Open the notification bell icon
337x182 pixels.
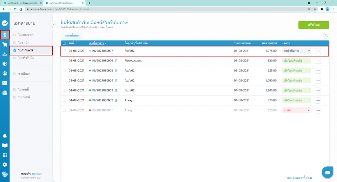coord(5,136)
